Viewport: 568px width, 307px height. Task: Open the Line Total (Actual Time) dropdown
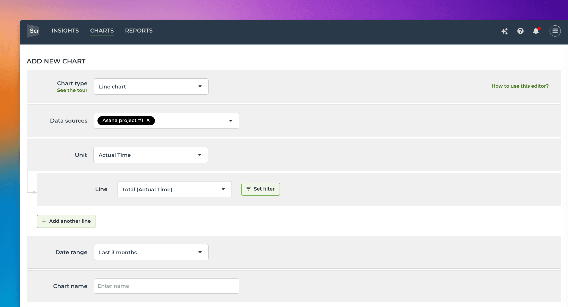tap(174, 189)
